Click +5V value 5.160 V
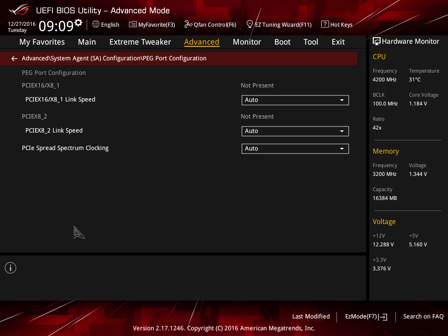Viewport: 448px width, 336px height. pos(418,245)
